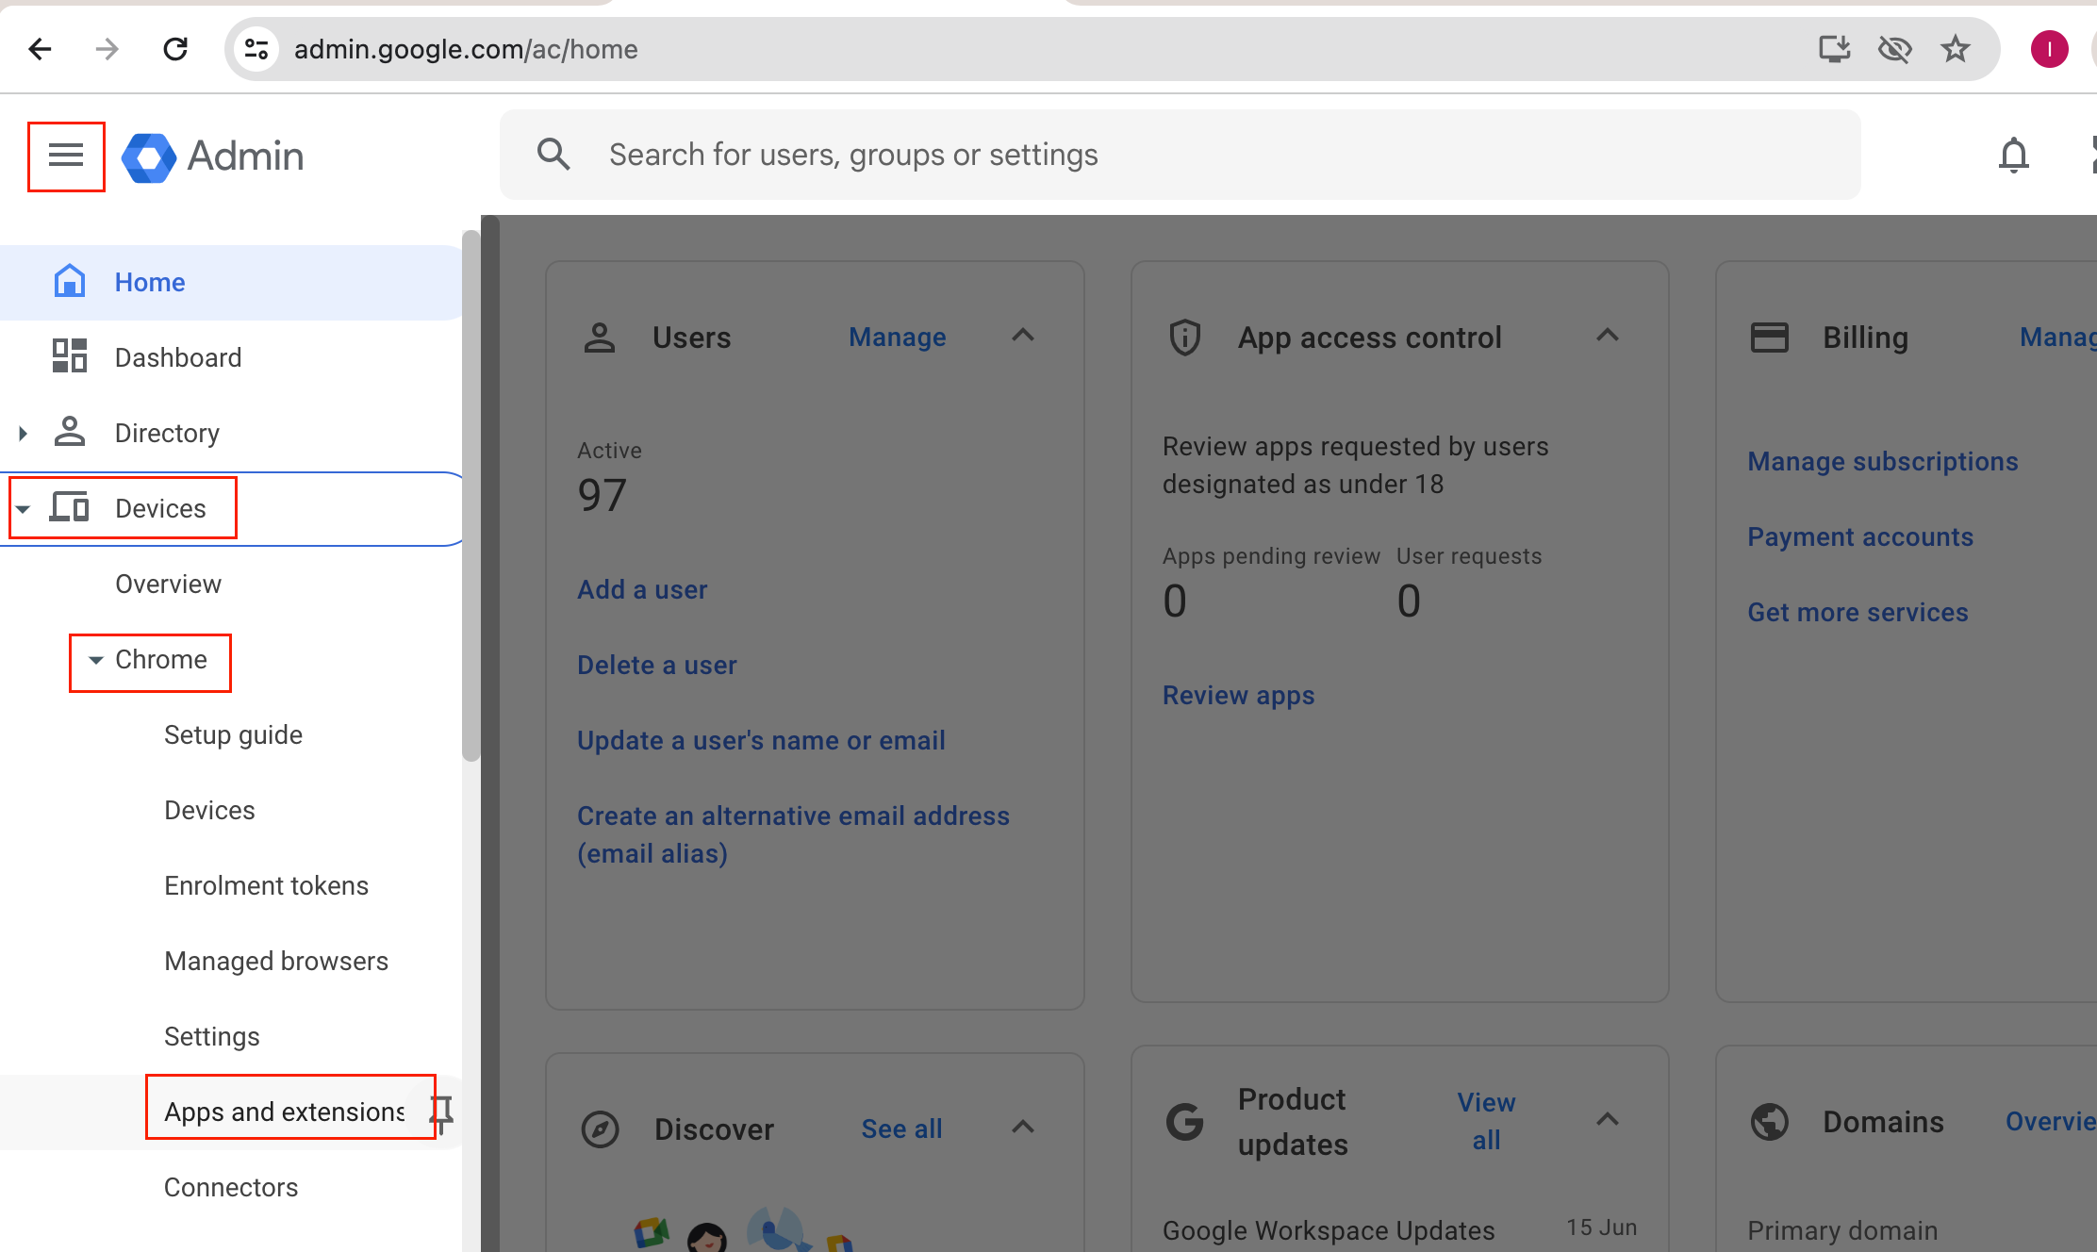Click the Google Admin logo
Viewport: 2097px width, 1252px height.
(212, 156)
